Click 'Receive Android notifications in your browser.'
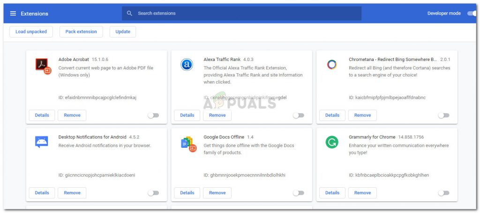The height and width of the screenshot is (213, 480). [x=105, y=145]
